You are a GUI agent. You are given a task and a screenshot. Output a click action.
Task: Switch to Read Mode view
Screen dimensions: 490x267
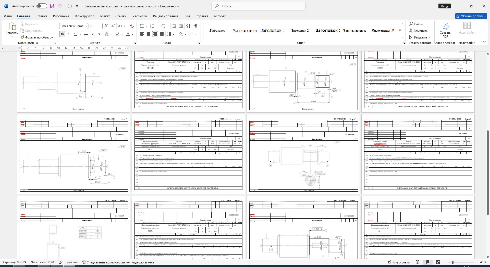[x=418, y=262]
